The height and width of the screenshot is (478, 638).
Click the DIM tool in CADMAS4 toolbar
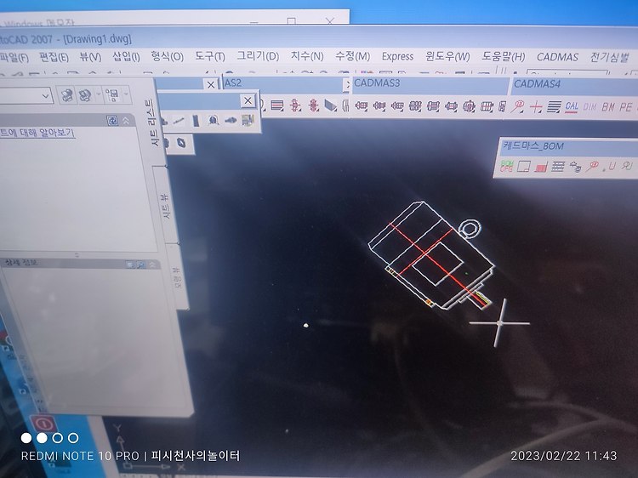click(x=590, y=107)
